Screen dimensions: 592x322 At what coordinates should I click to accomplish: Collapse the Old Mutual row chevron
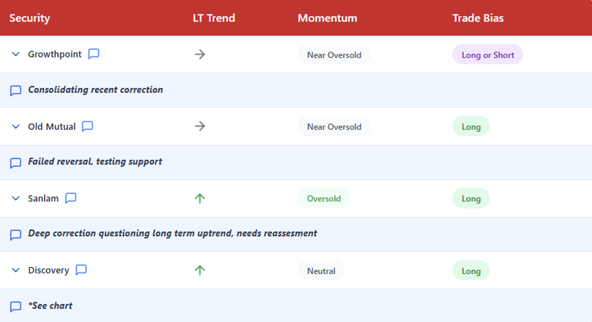(x=16, y=127)
